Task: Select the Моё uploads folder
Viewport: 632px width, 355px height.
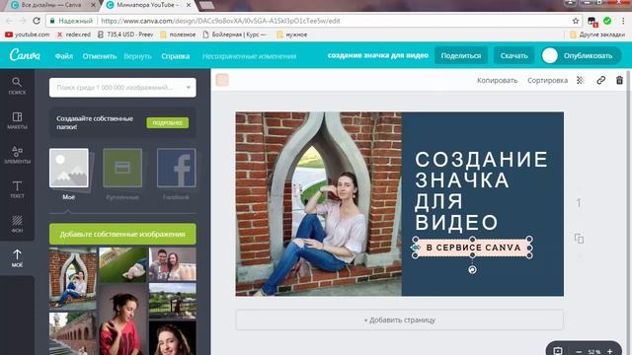Action: click(69, 174)
